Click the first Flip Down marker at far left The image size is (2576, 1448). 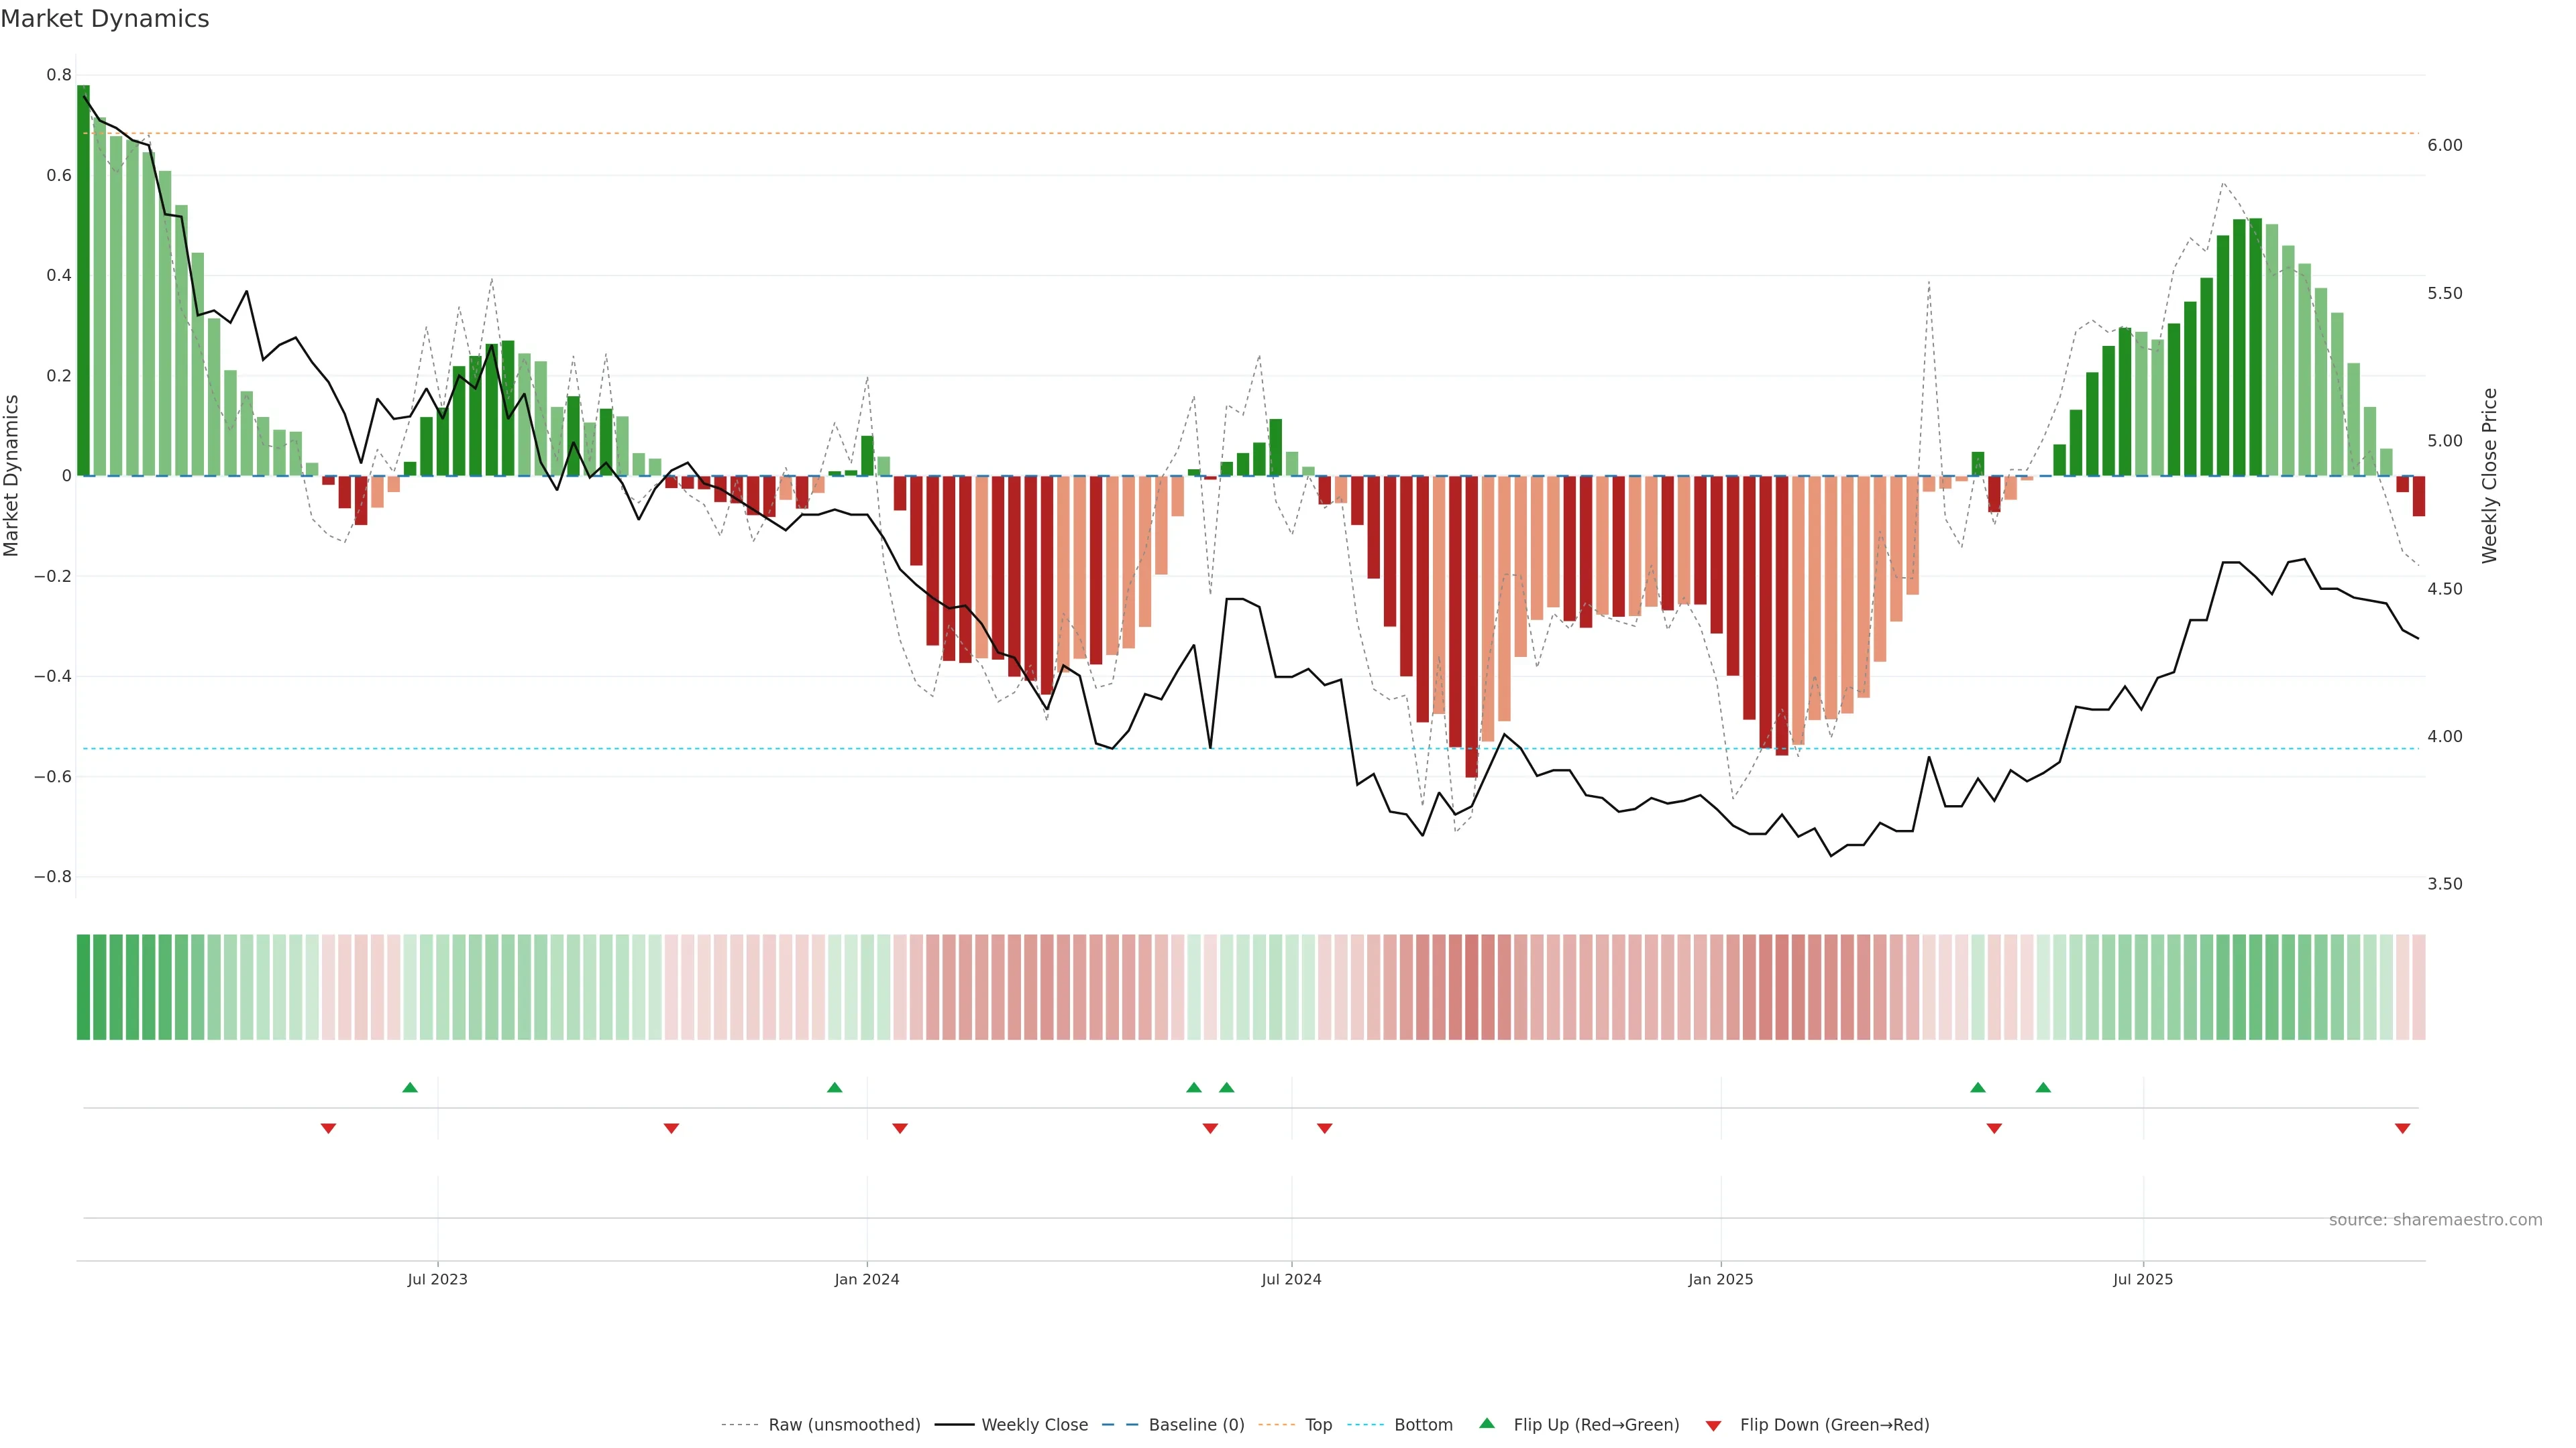328,1128
